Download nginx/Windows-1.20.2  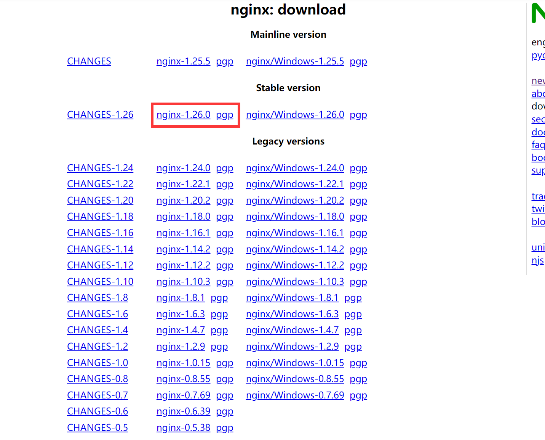coord(295,201)
